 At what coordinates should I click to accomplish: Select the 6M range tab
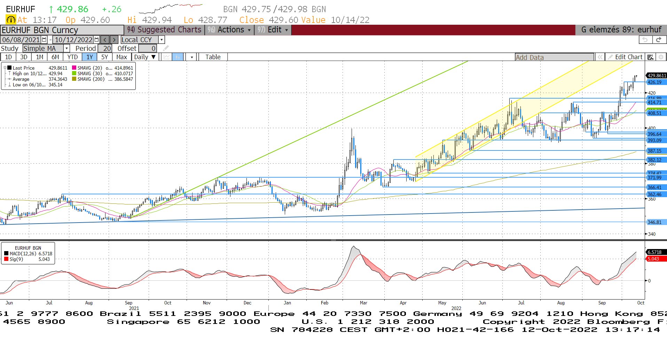point(55,57)
